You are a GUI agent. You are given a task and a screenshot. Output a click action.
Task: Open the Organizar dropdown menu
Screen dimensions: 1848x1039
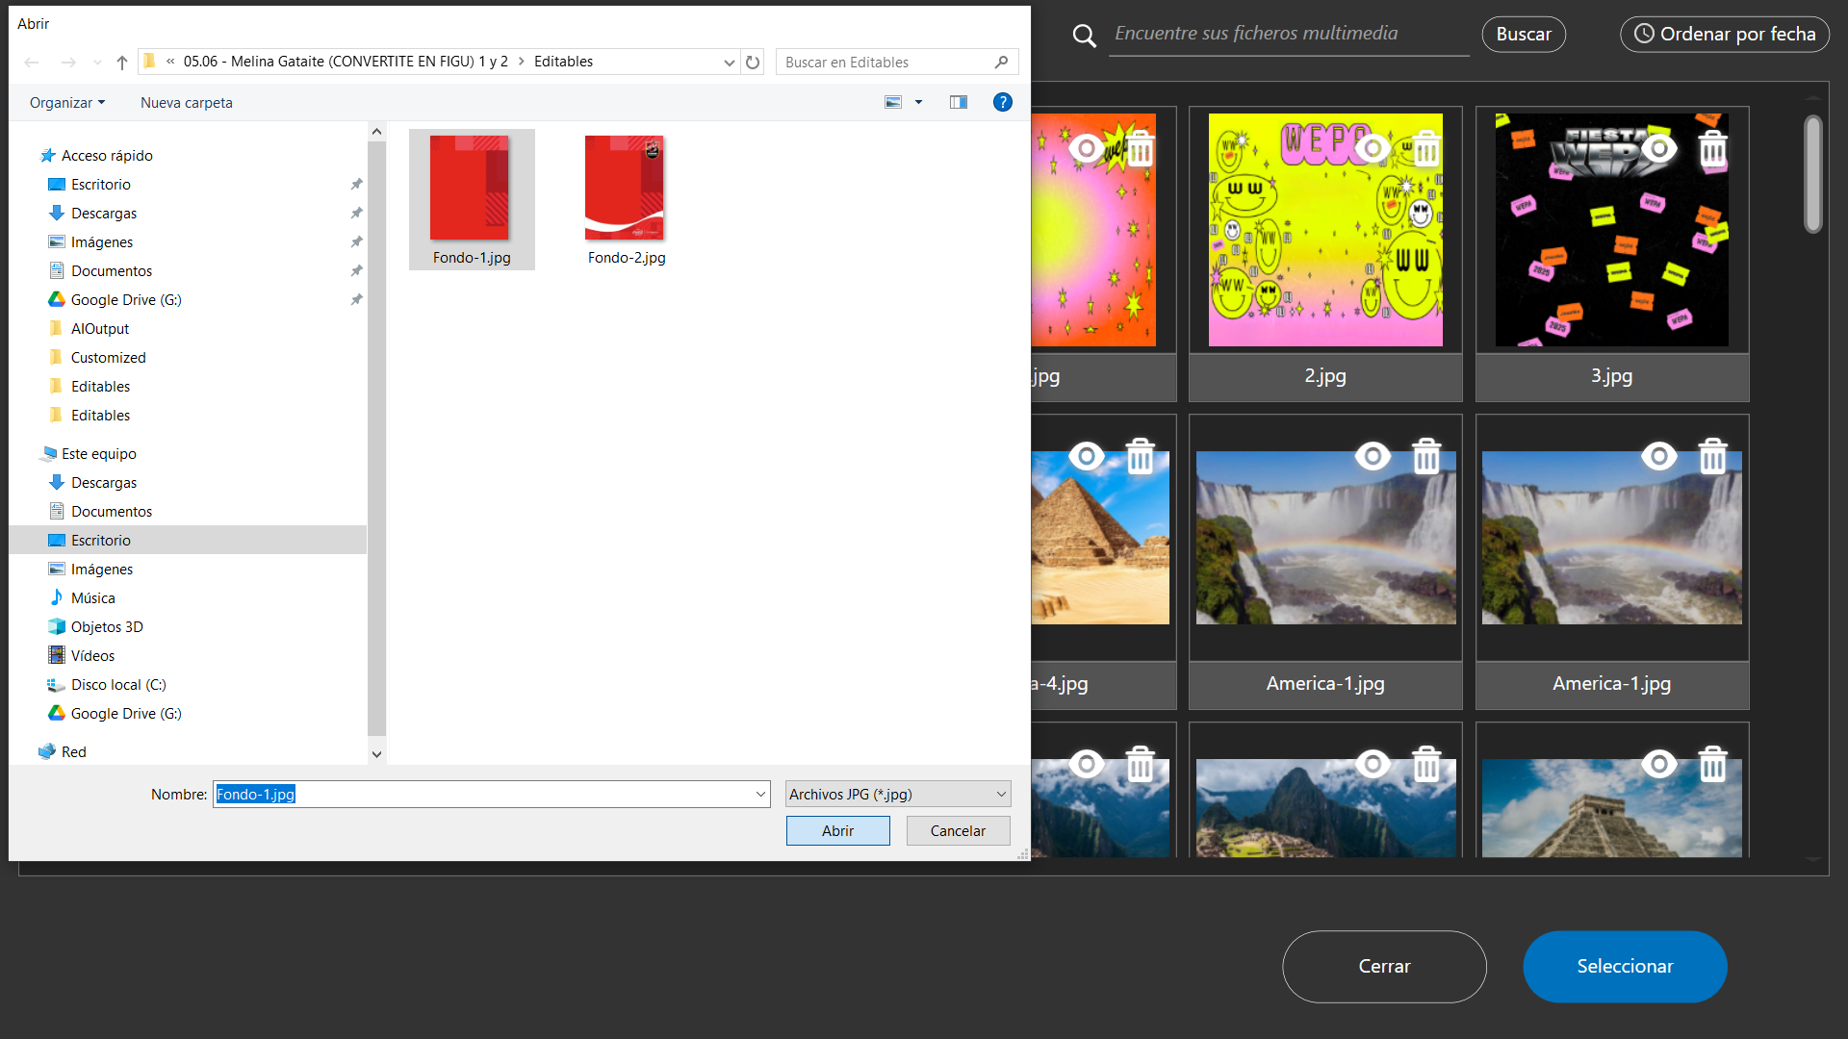67,103
